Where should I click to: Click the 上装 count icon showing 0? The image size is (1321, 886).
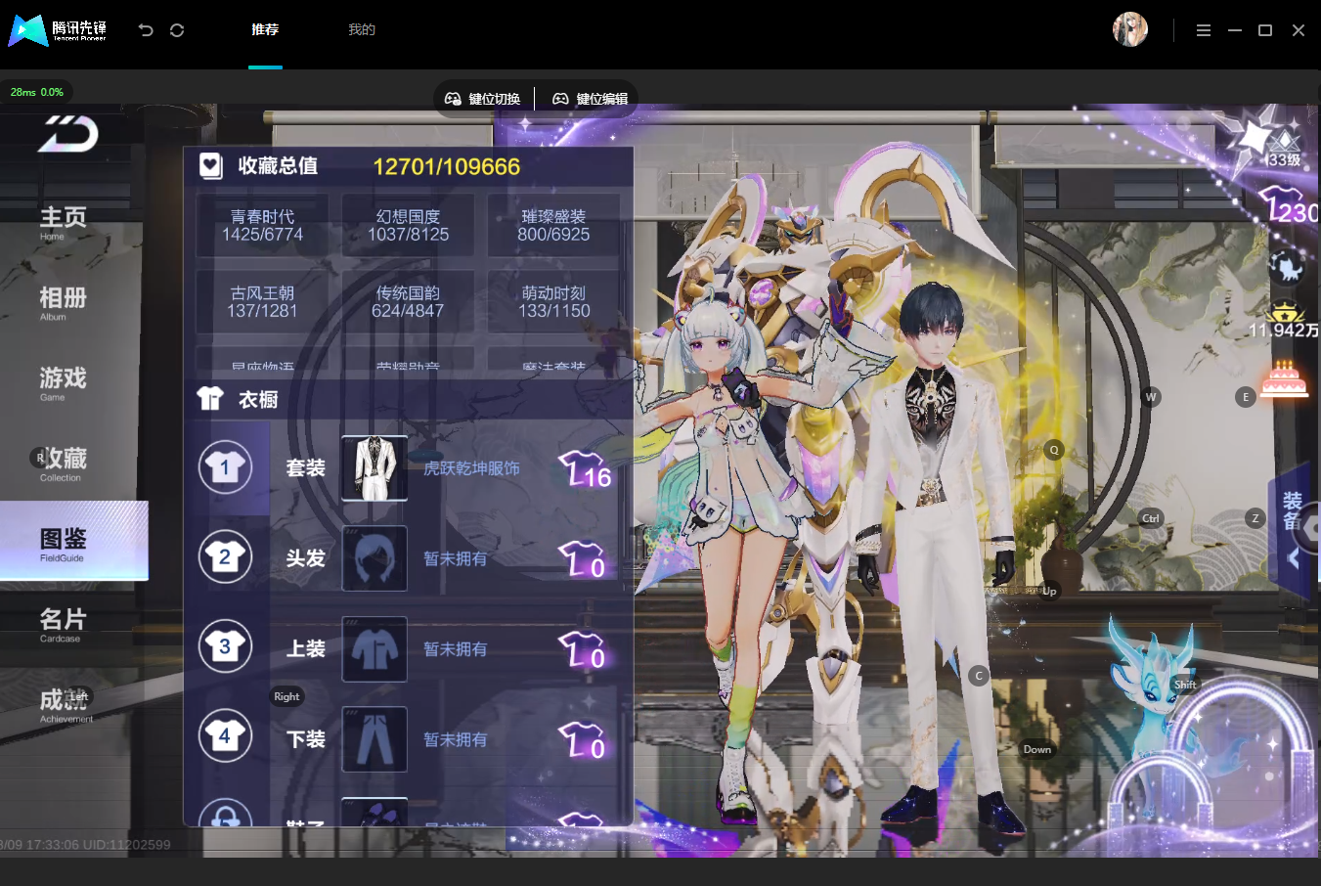click(584, 649)
